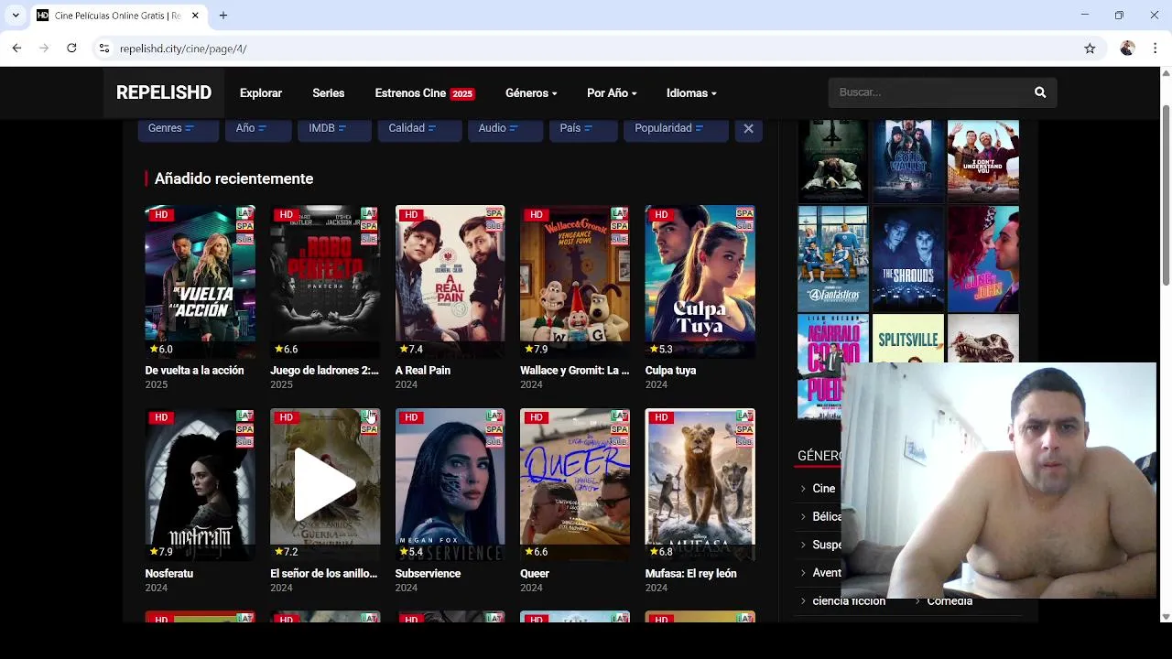The image size is (1172, 659).
Task: Open the Subservience poster
Action: (450, 485)
